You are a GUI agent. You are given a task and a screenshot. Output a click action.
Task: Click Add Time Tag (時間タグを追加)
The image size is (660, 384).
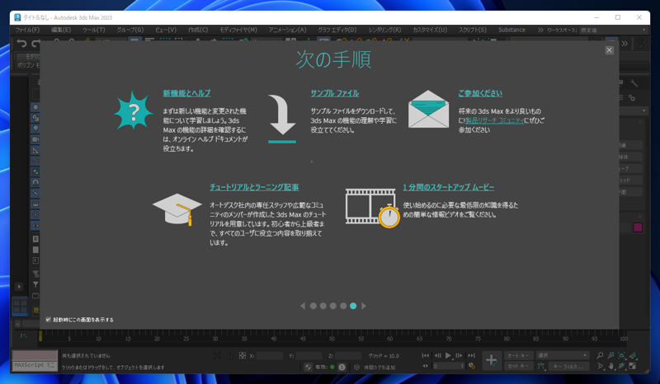[379, 368]
